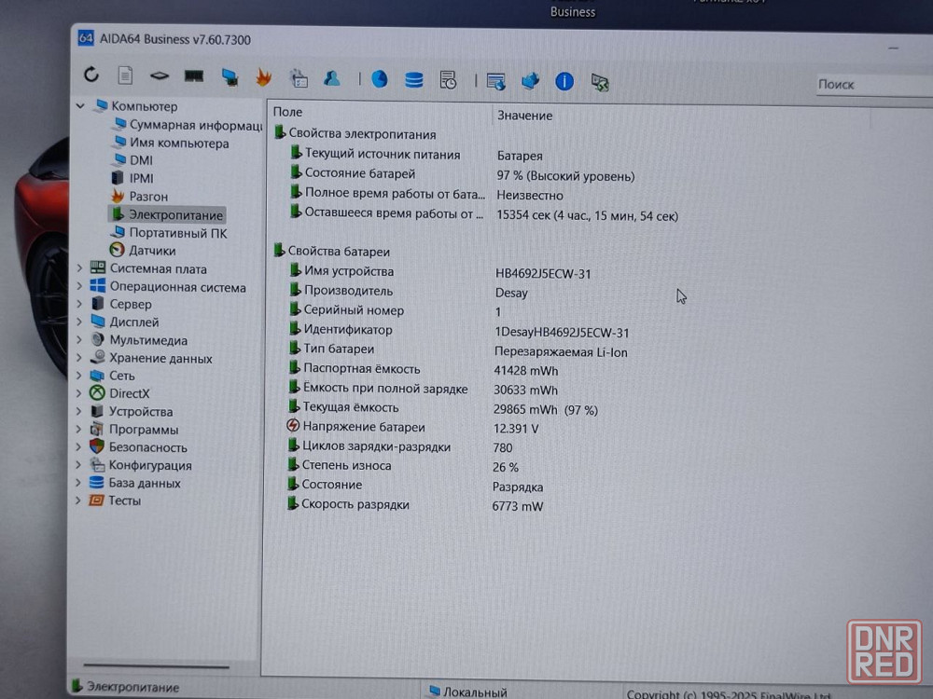This screenshot has height=699, width=933.
Task: Expand the Дисплей tree node
Action: [79, 322]
